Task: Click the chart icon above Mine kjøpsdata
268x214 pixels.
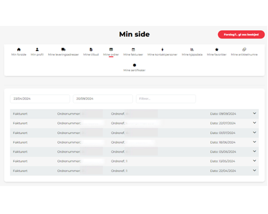Action: tap(192, 49)
